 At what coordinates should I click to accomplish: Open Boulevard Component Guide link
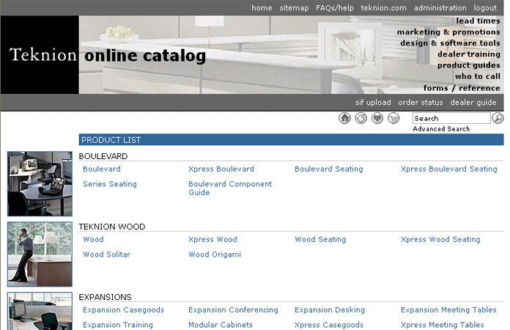tap(230, 188)
